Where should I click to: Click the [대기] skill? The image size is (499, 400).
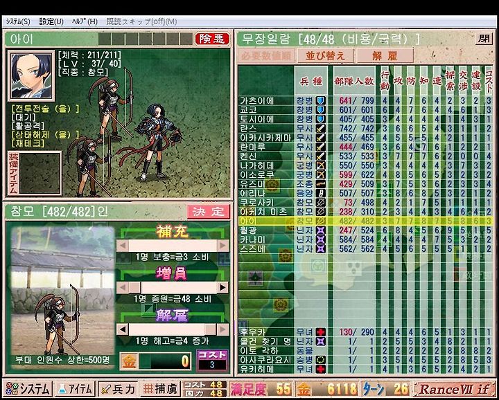click(x=24, y=117)
